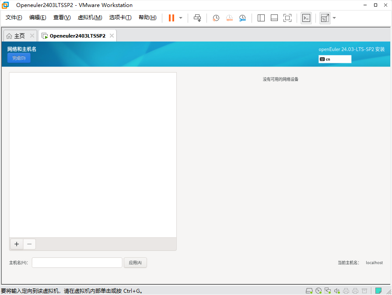The width and height of the screenshot is (392, 295).
Task: Toggle the console view icon
Action: point(306,18)
